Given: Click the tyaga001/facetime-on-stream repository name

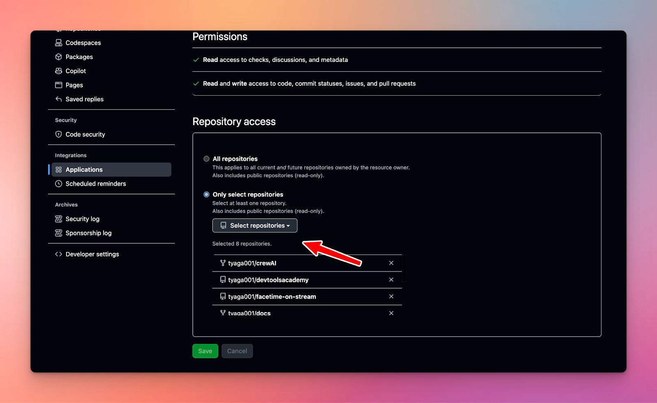Looking at the screenshot, I should 272,297.
